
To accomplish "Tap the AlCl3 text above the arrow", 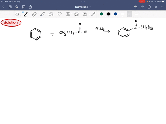I will click(100, 29).
